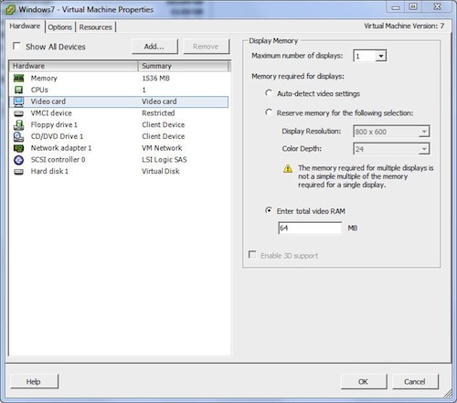Viewport: 457px width, 403px height.
Task: Select the Memory row label
Action: tap(44, 79)
